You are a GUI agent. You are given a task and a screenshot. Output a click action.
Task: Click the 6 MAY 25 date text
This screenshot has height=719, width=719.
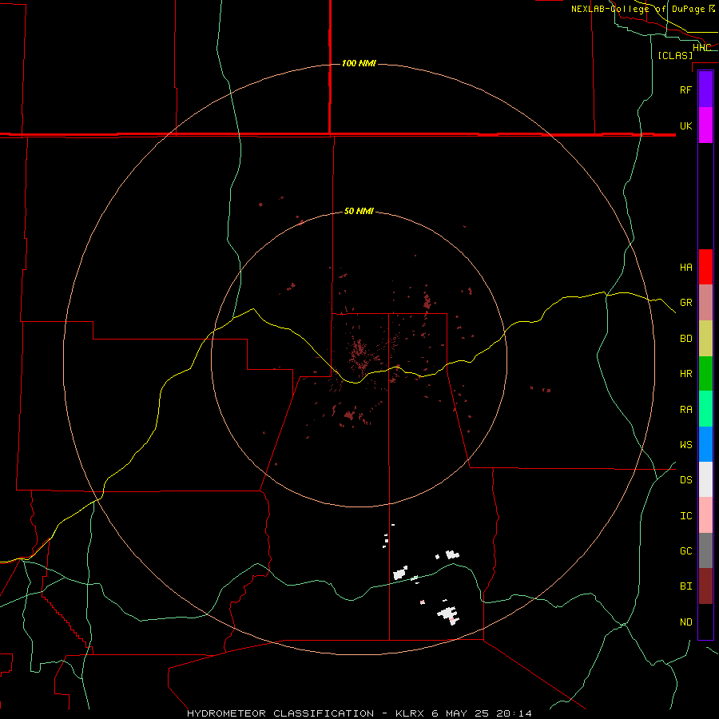pos(461,713)
